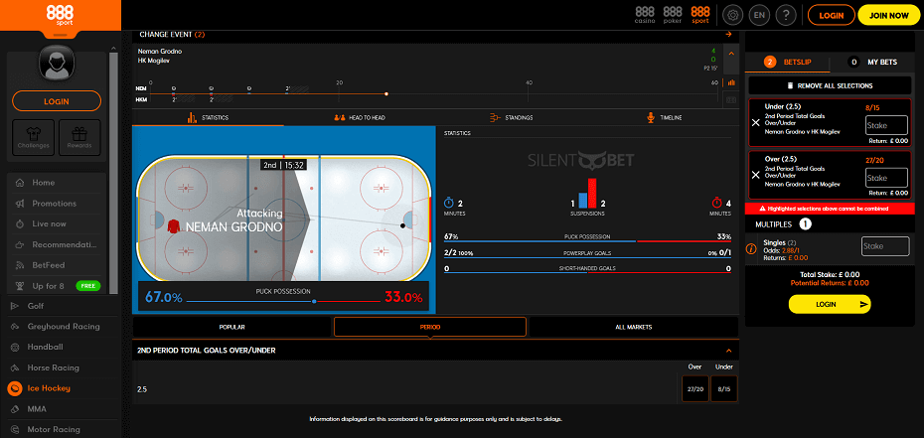Toggle the scoreboard field view icon
The image size is (924, 438).
731,100
